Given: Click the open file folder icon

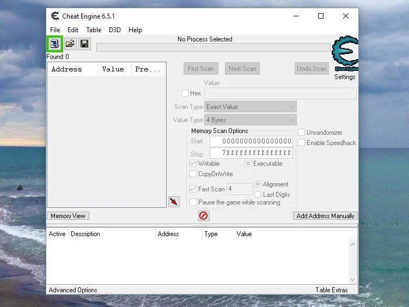Looking at the screenshot, I should click(70, 44).
